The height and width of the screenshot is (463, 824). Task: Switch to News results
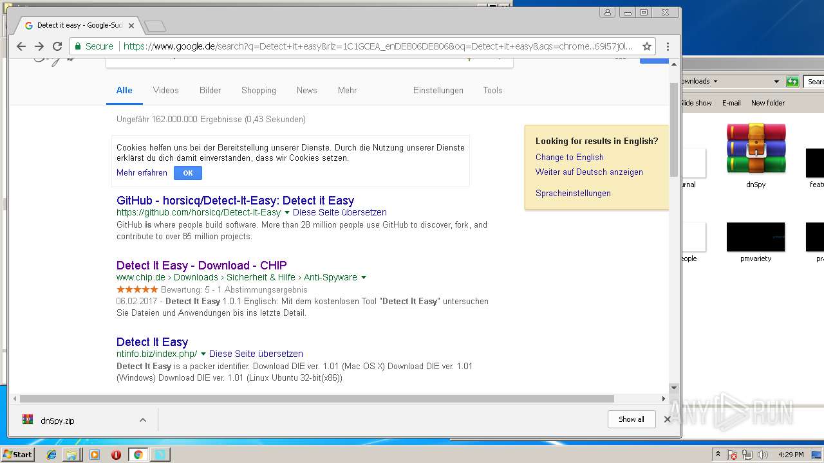tap(306, 91)
